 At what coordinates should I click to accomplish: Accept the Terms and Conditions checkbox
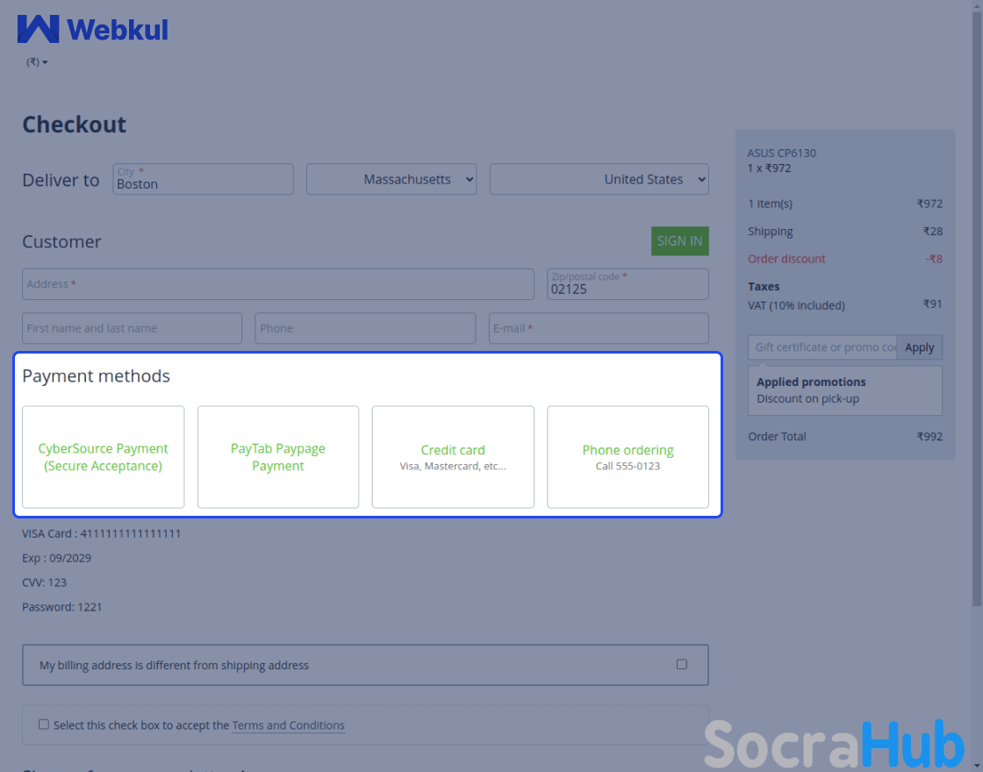point(43,725)
